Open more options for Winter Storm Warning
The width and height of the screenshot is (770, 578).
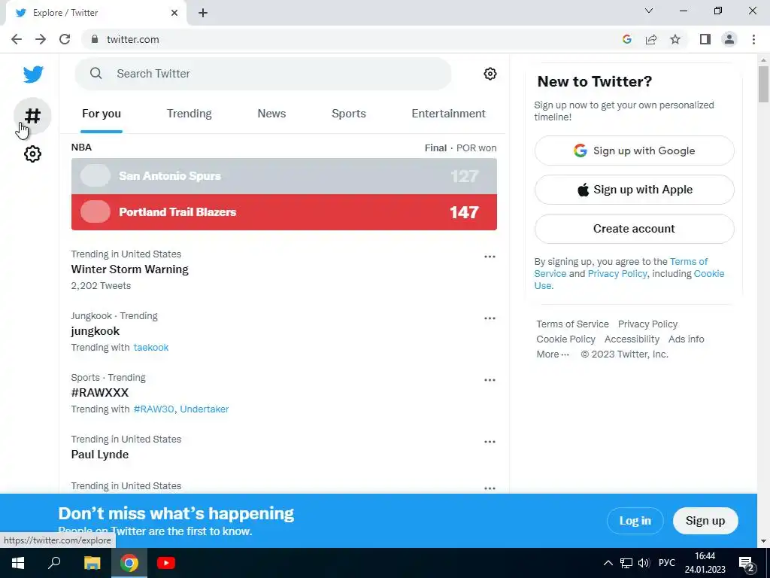tap(490, 257)
